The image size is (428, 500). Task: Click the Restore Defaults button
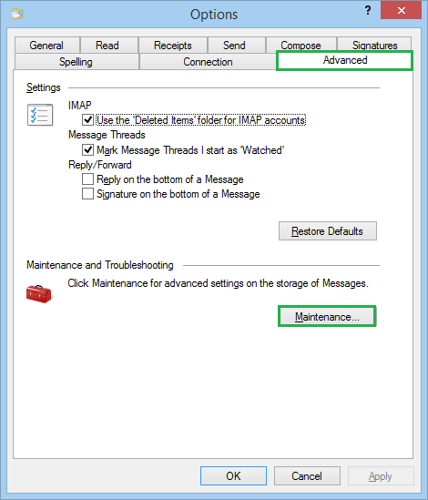(x=328, y=230)
